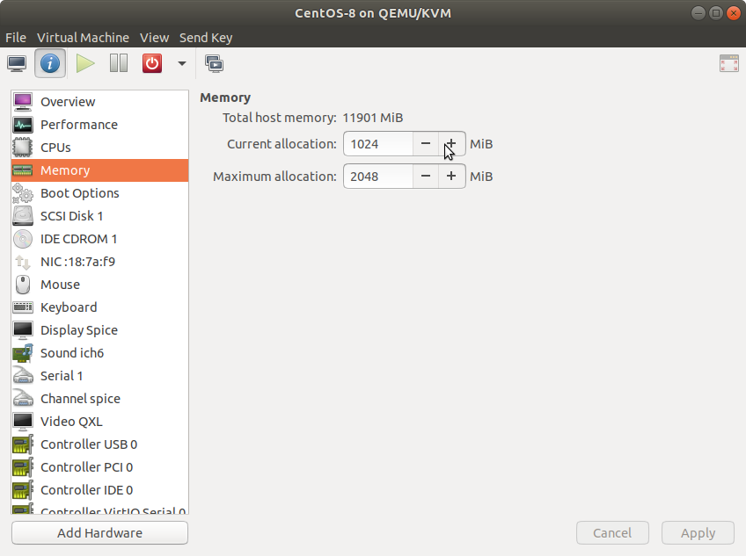Select Memory in hardware list
Image resolution: width=746 pixels, height=556 pixels.
[x=100, y=170]
